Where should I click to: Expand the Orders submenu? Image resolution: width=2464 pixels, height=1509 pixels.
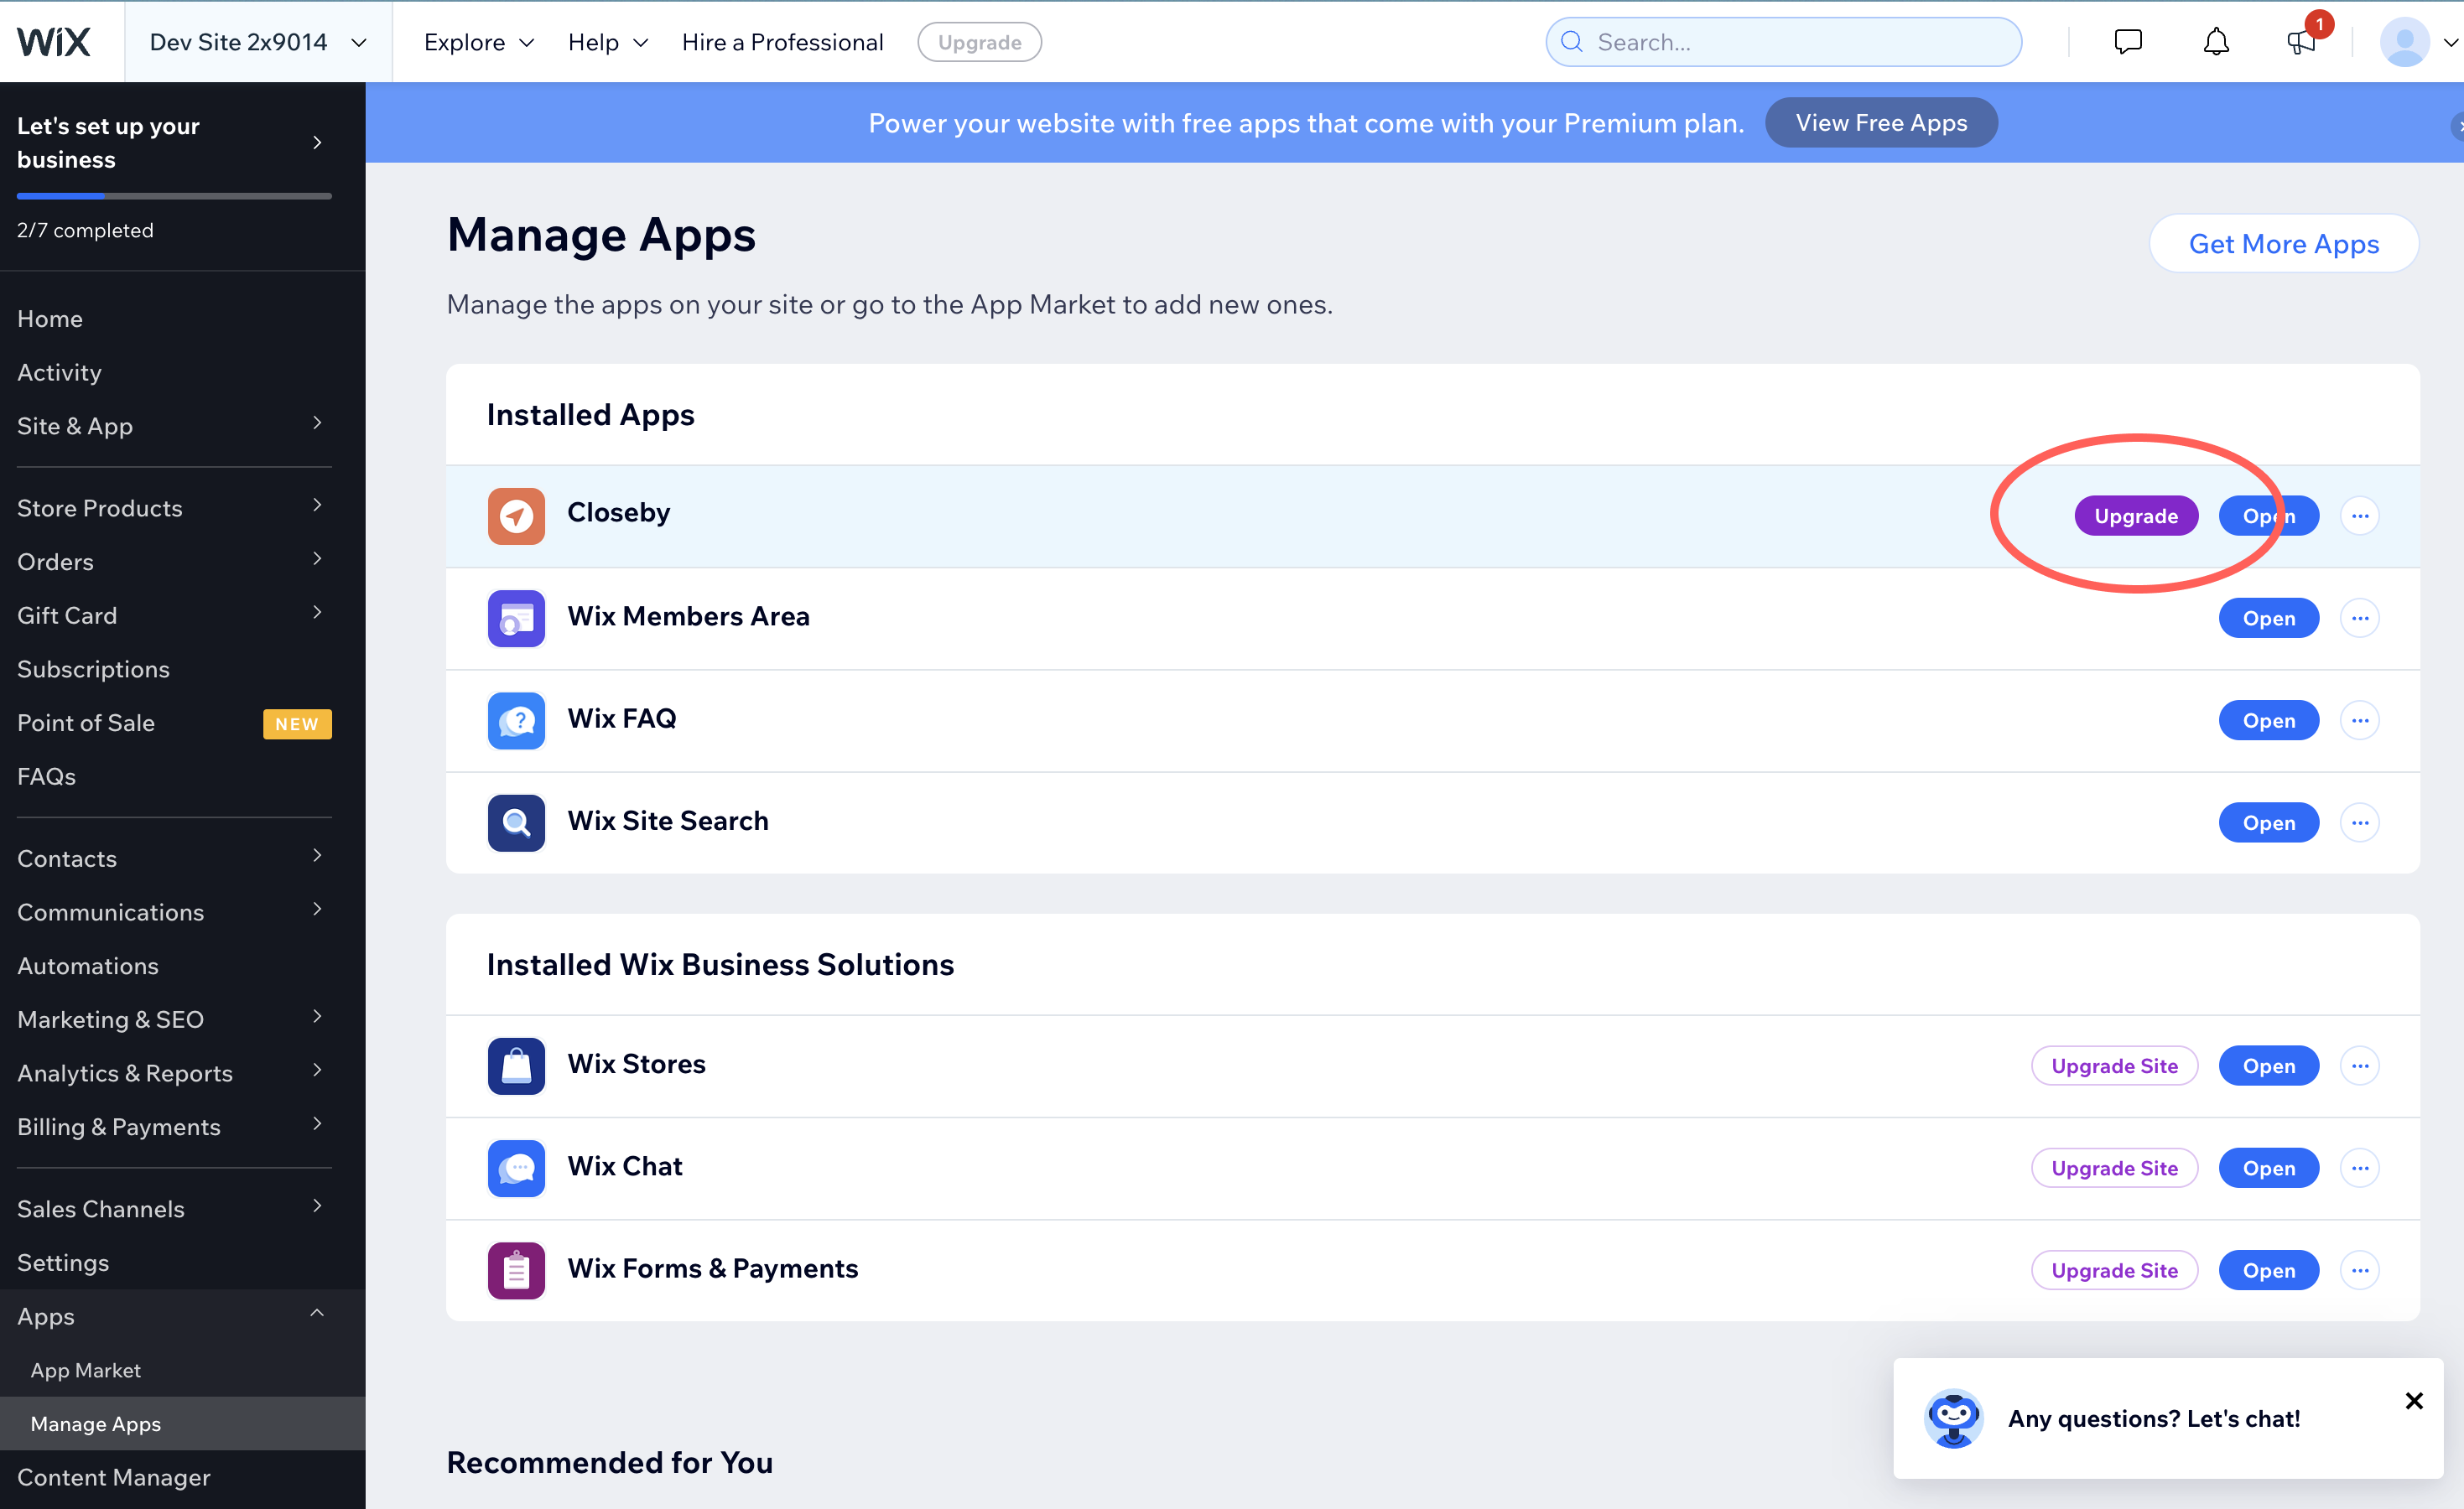317,558
